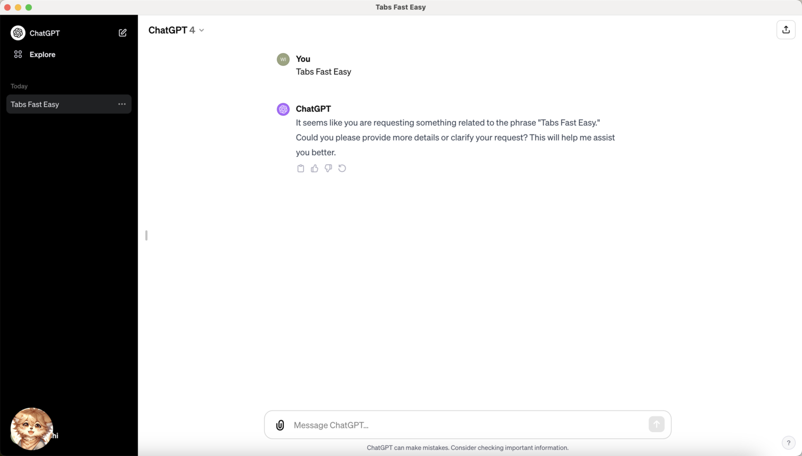Image resolution: width=802 pixels, height=456 pixels.
Task: Click the WI user avatar in chat
Action: (x=283, y=59)
